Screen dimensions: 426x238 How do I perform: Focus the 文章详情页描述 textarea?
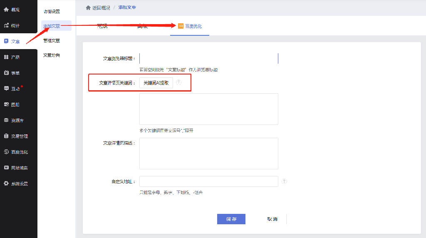(209, 154)
